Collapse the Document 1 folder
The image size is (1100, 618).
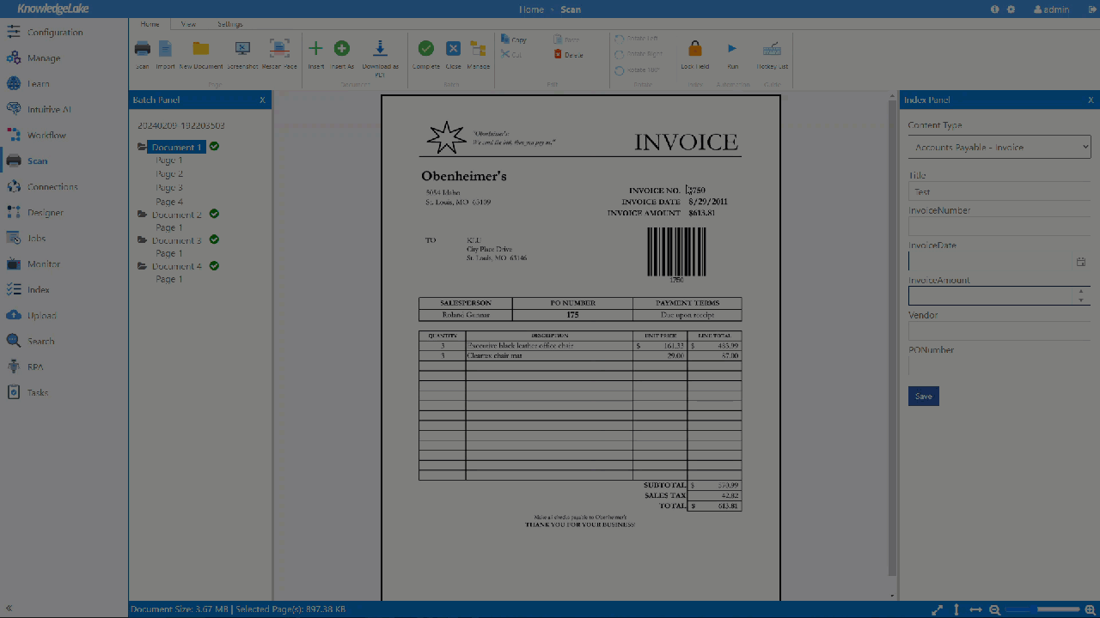(x=142, y=147)
